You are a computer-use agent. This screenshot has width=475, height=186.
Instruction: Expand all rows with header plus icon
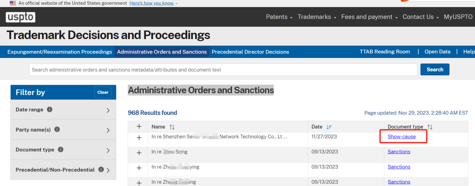pyautogui.click(x=139, y=126)
